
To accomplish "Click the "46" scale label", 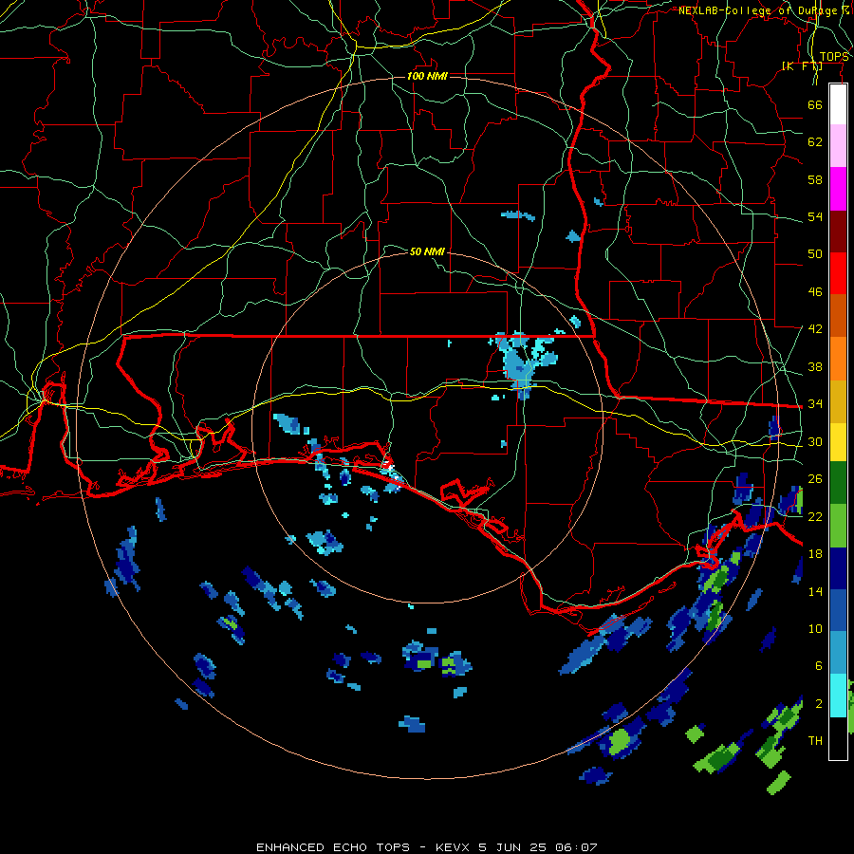I will (815, 292).
